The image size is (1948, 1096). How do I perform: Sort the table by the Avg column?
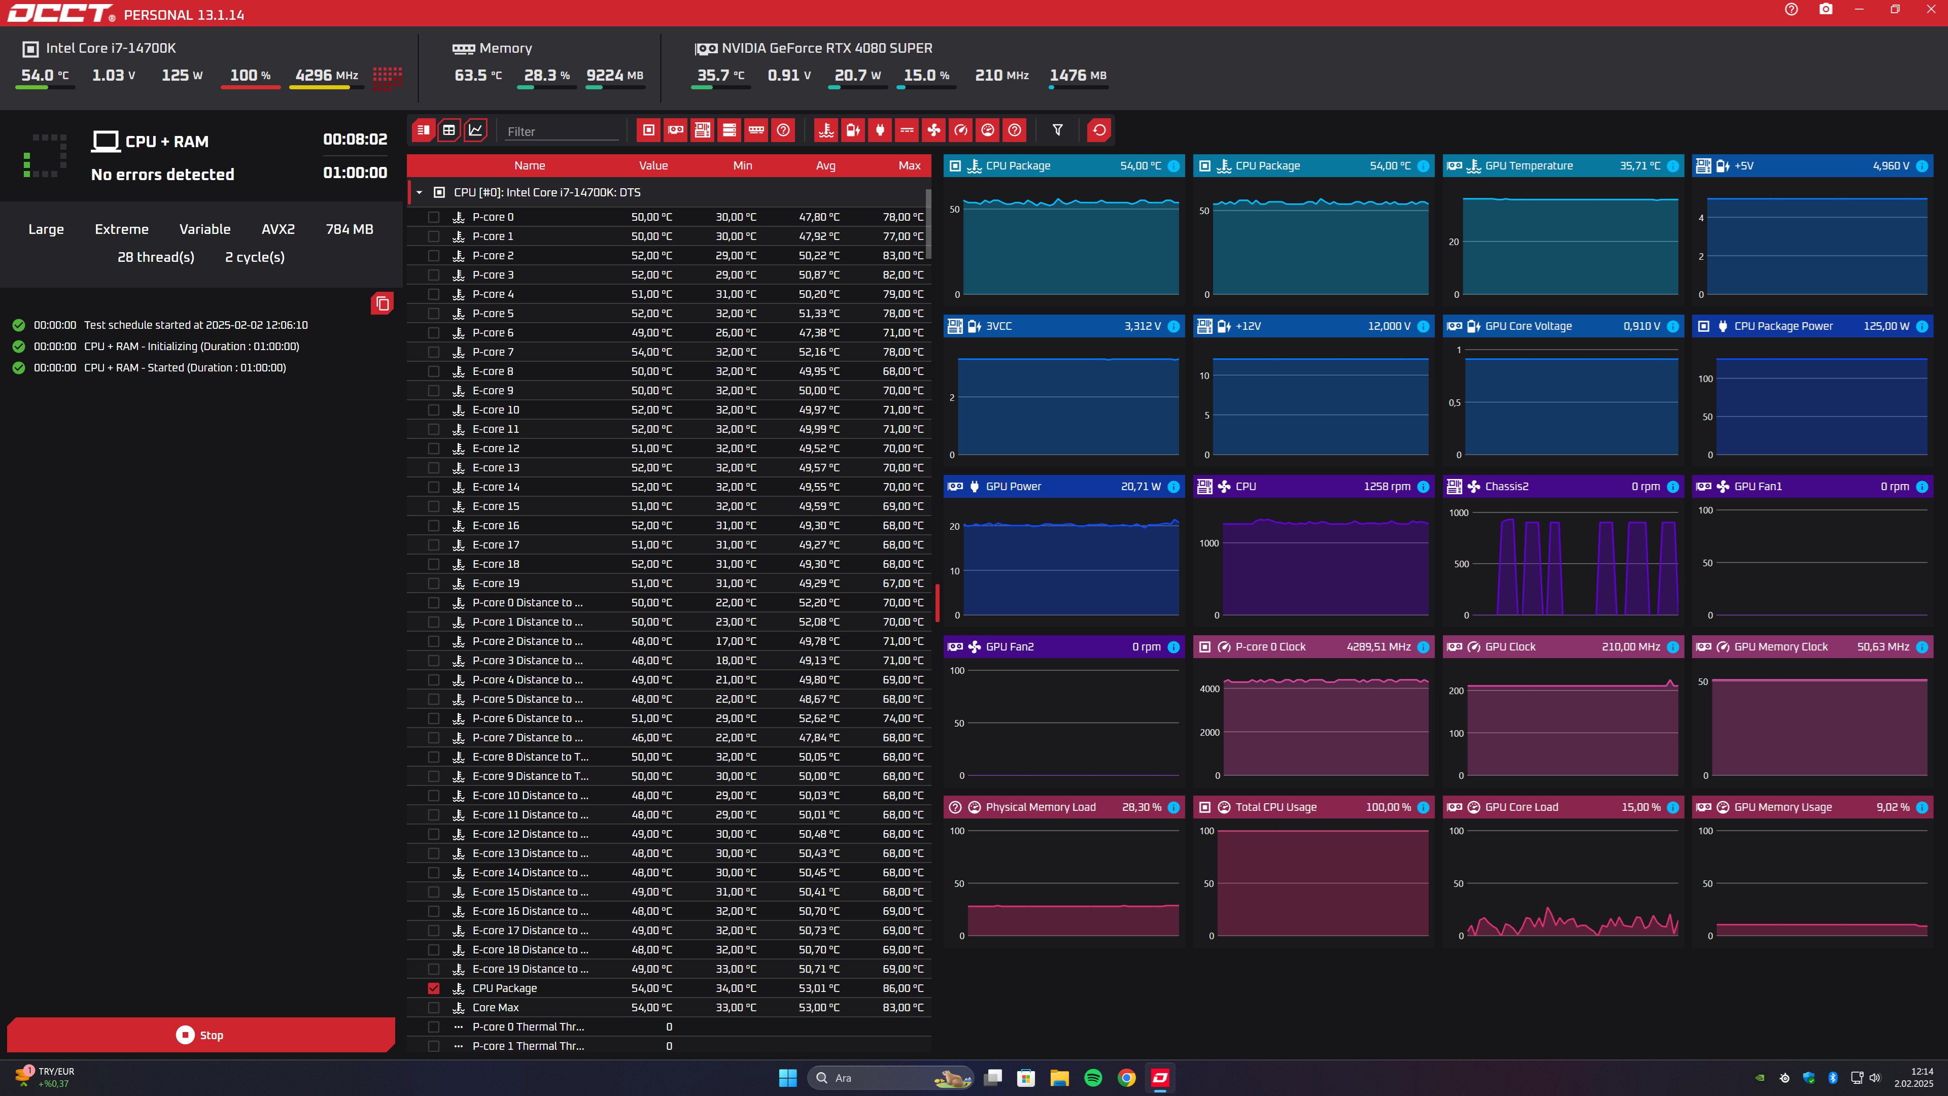click(x=825, y=165)
